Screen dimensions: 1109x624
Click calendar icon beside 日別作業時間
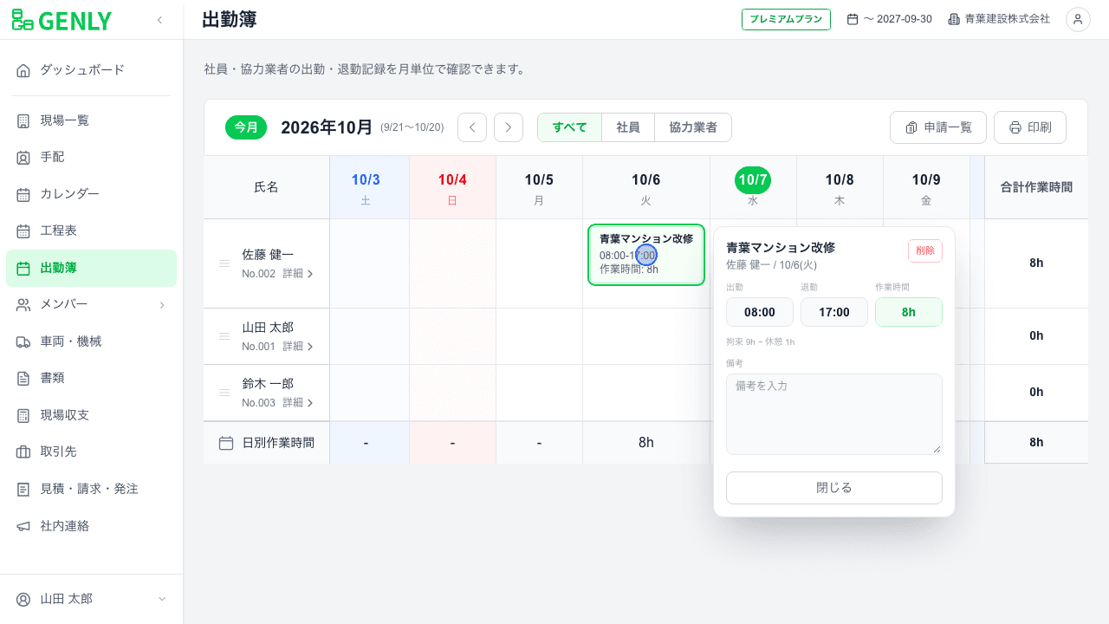pyautogui.click(x=226, y=443)
